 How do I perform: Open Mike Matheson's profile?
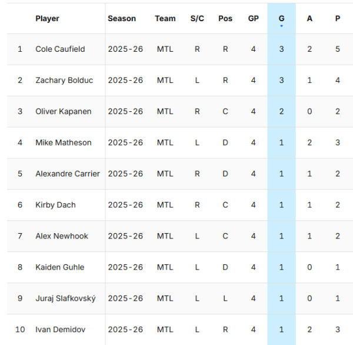point(64,142)
